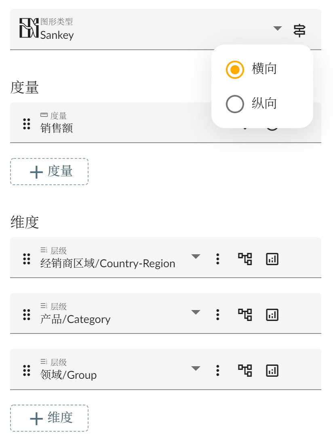
Task: Open more options menu for 经销商区域/Country-Region
Action: pos(218,259)
